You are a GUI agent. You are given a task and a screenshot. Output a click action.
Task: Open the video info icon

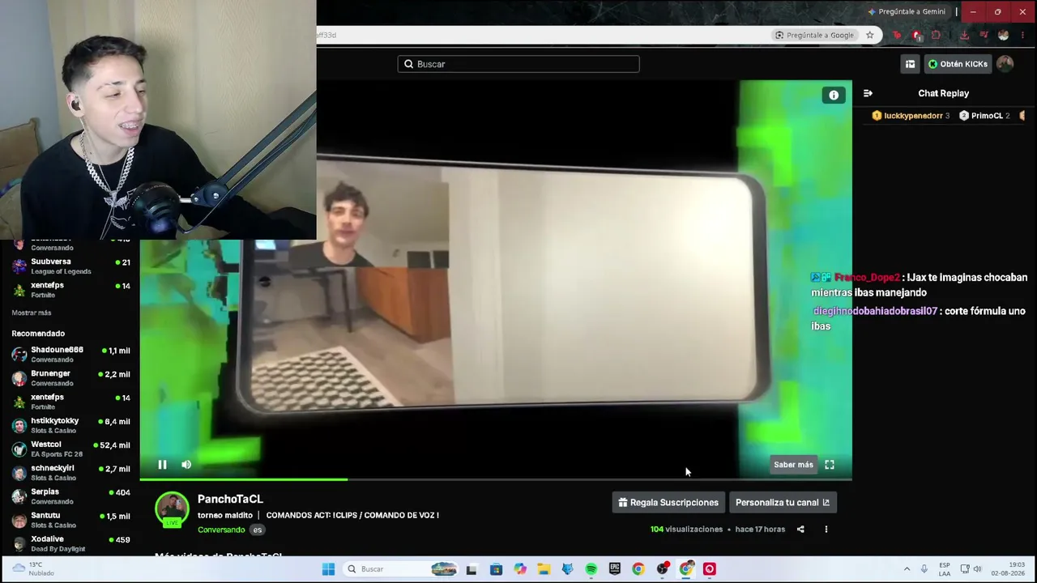coord(834,95)
